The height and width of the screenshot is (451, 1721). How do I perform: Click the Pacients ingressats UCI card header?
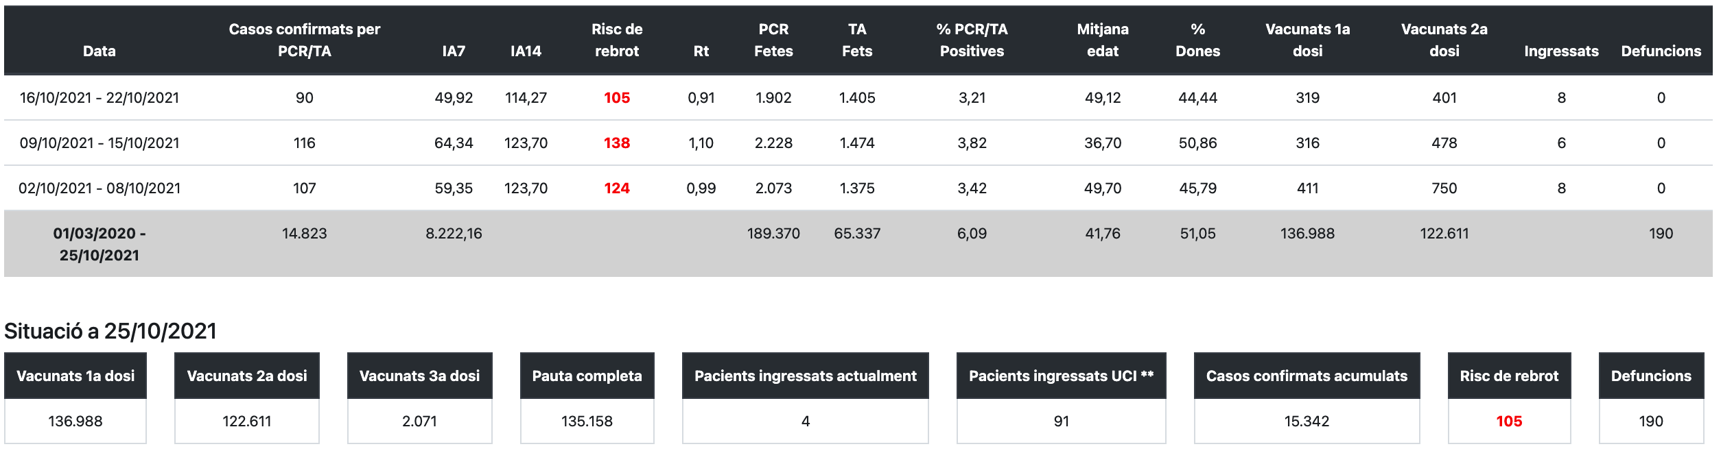1061,376
